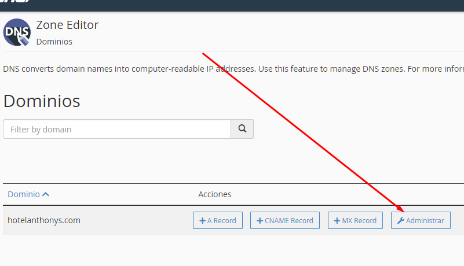Image resolution: width=464 pixels, height=266 pixels.
Task: Add a CNAME Record for the domain
Action: point(285,220)
